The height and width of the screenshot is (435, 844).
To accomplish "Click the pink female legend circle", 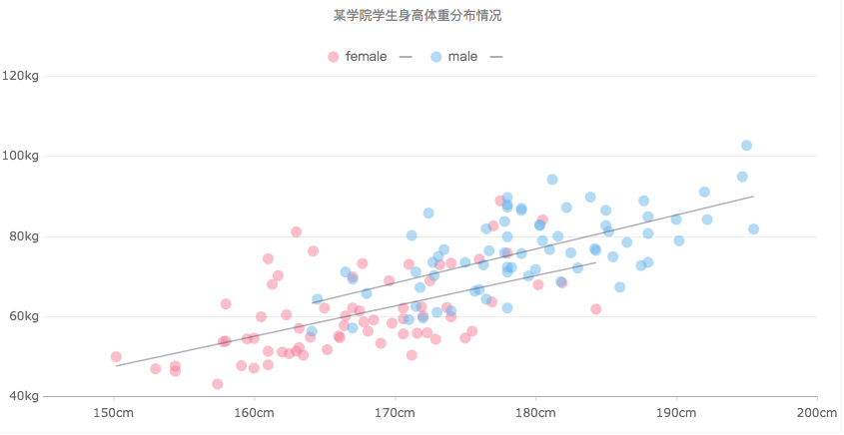I will point(334,57).
